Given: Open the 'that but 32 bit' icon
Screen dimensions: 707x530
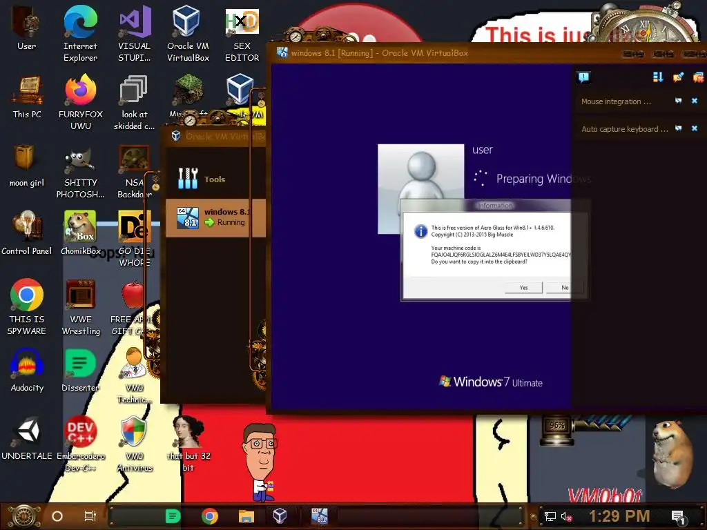Looking at the screenshot, I should [188, 444].
